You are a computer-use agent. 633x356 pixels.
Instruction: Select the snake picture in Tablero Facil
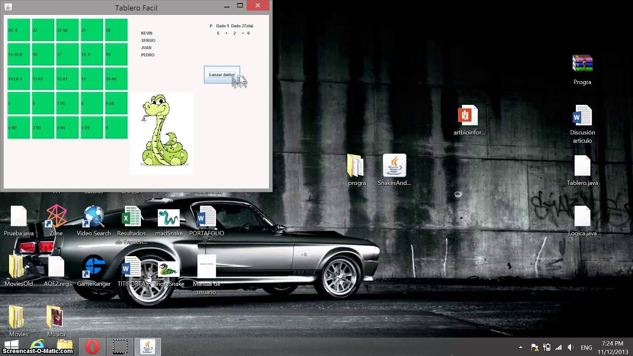click(162, 133)
